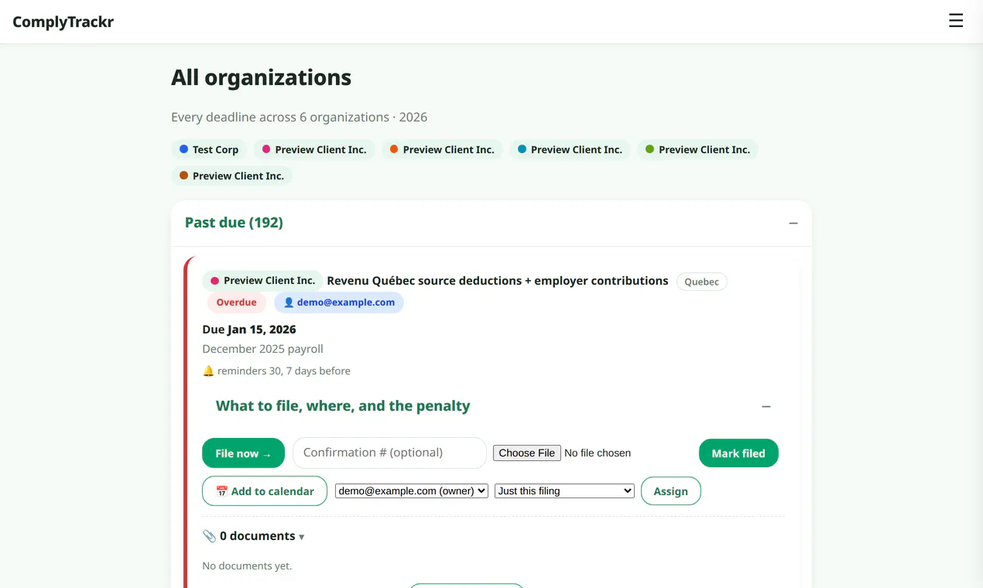Open the demo@example.com (owner) assignee dropdown

click(412, 491)
